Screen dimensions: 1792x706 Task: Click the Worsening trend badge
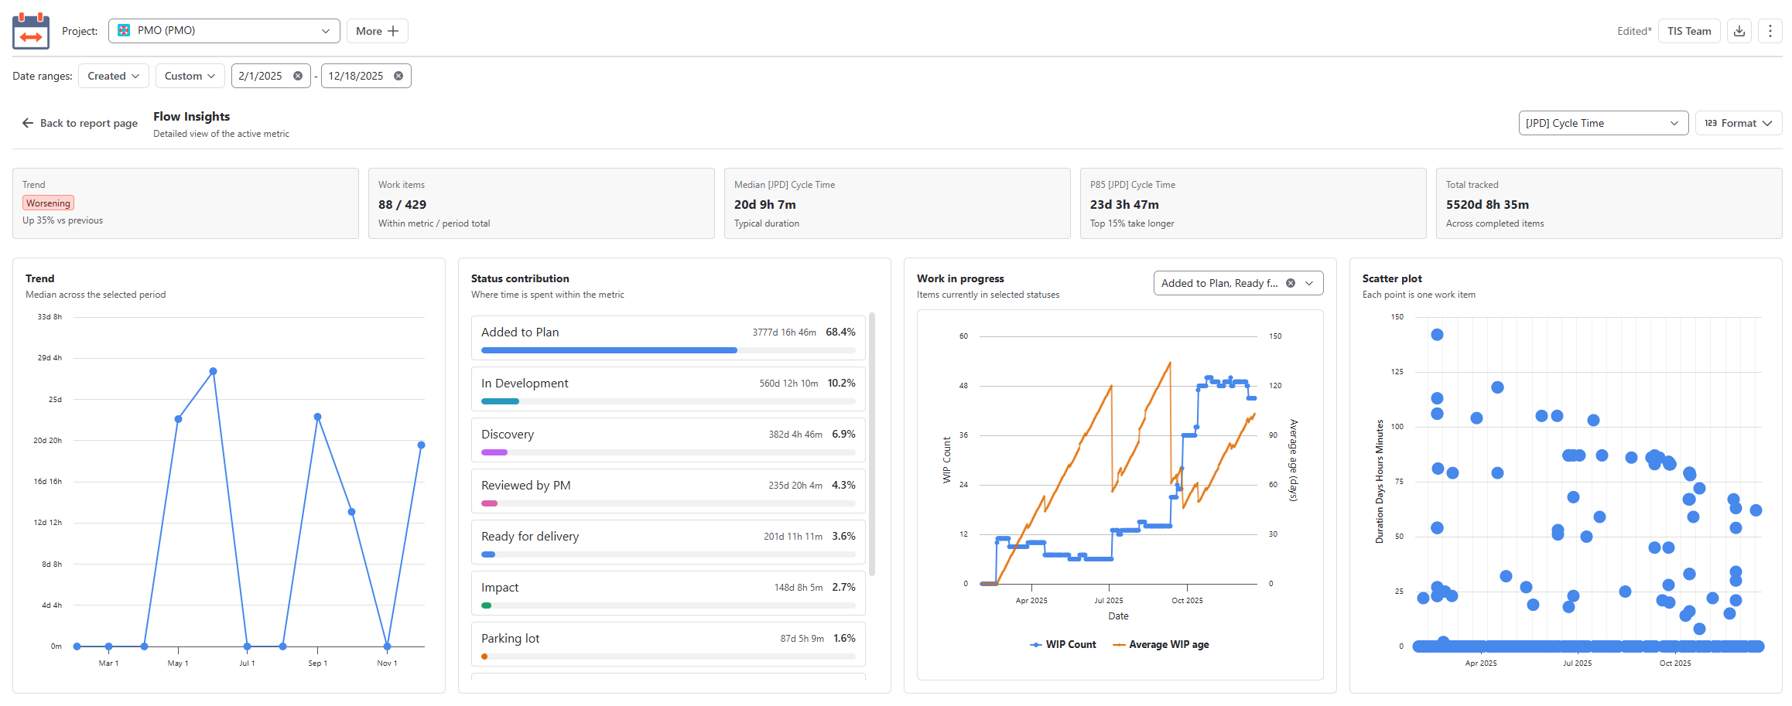[x=48, y=203]
